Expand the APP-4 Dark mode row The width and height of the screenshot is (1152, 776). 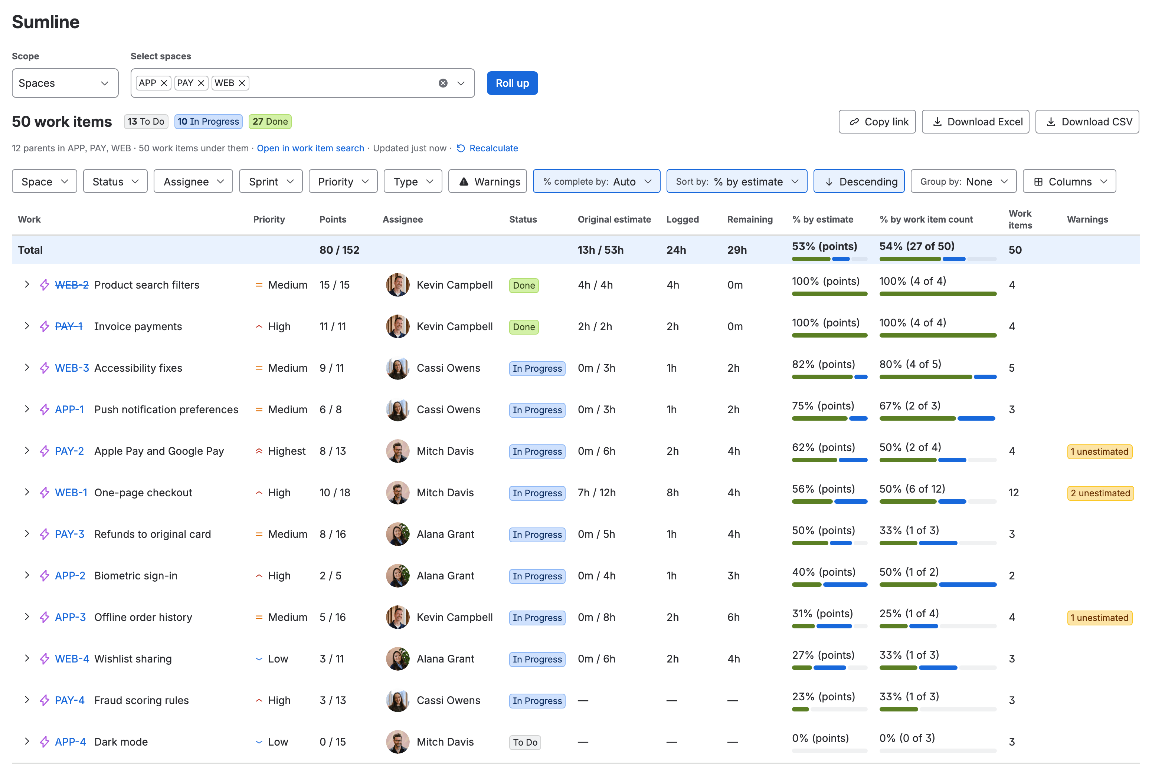pos(27,742)
